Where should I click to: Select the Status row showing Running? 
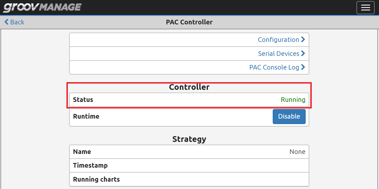pos(189,99)
